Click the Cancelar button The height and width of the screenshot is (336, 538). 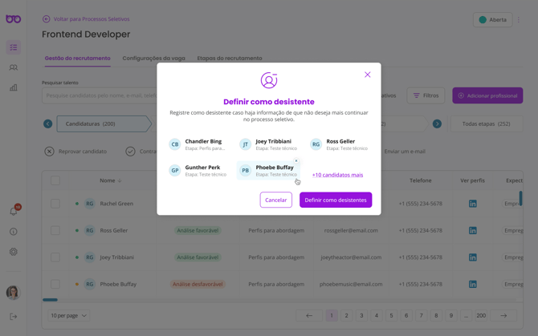click(275, 200)
